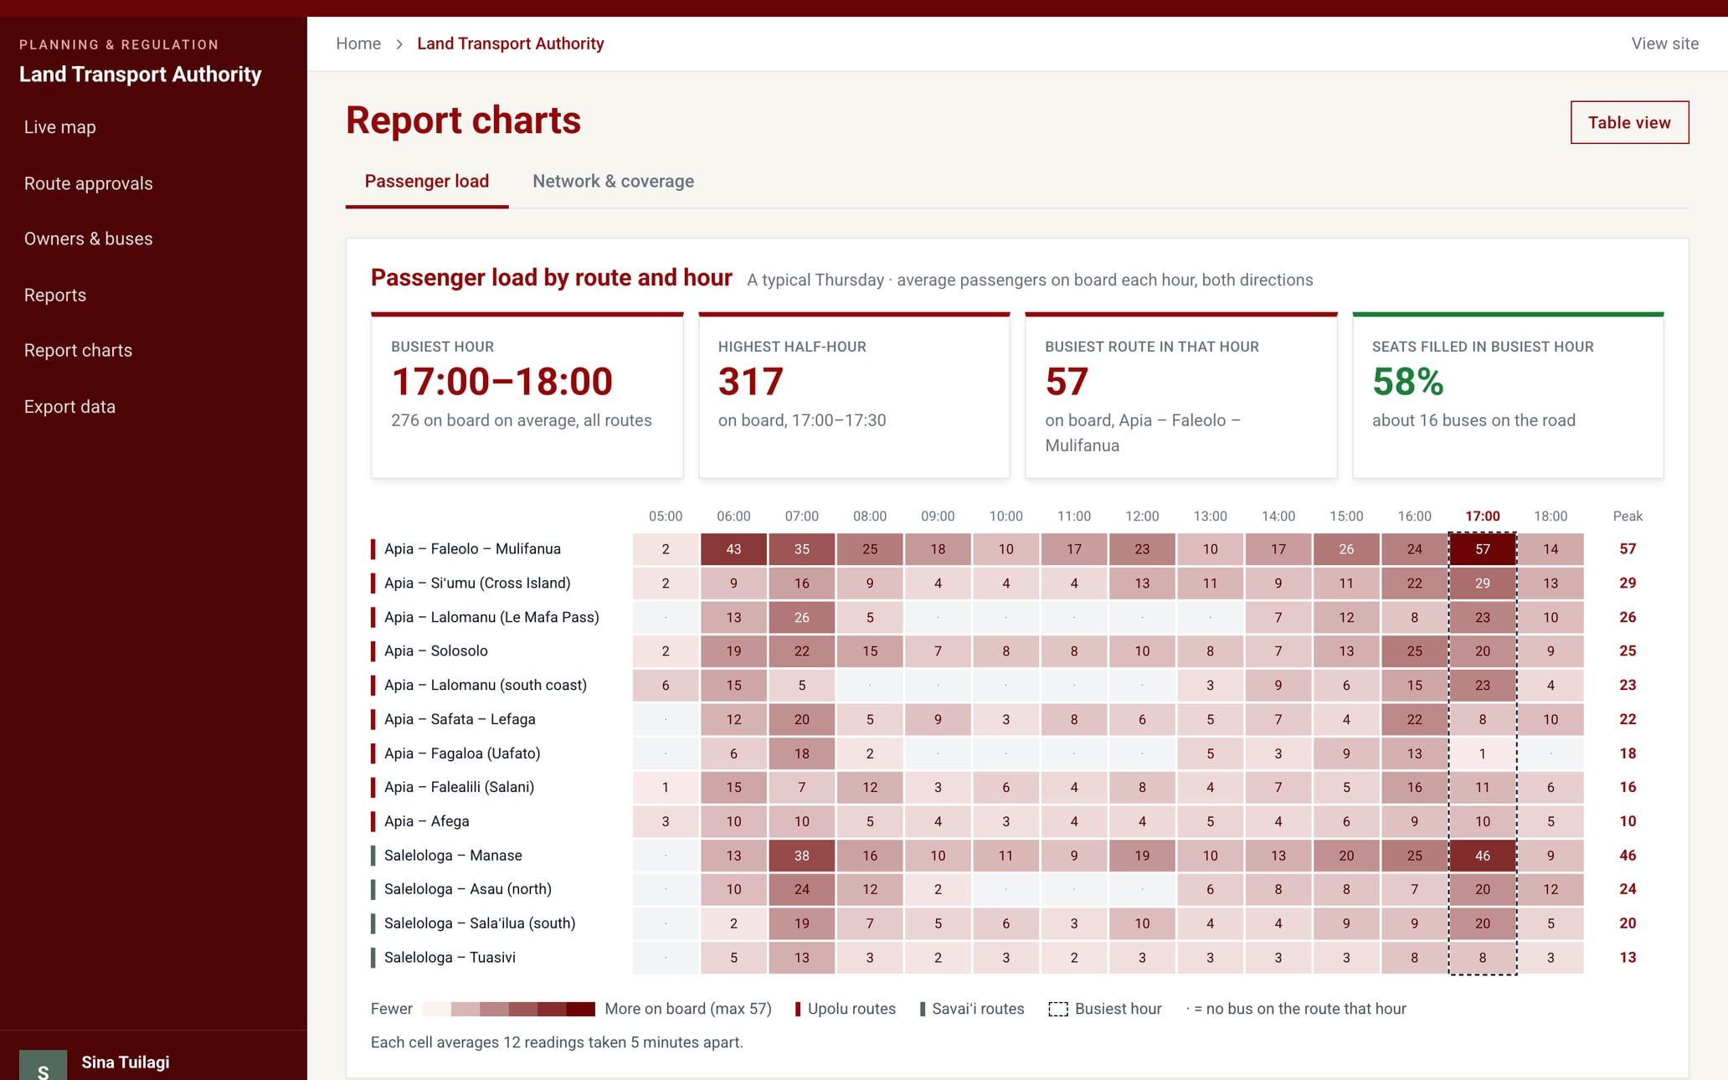Click the 46 cell in Salelologa – Manase row
1728x1080 pixels.
coord(1483,856)
